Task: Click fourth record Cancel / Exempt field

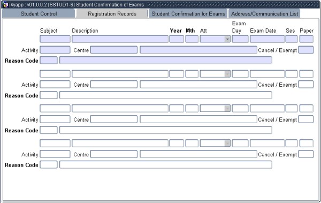Action: coord(306,154)
